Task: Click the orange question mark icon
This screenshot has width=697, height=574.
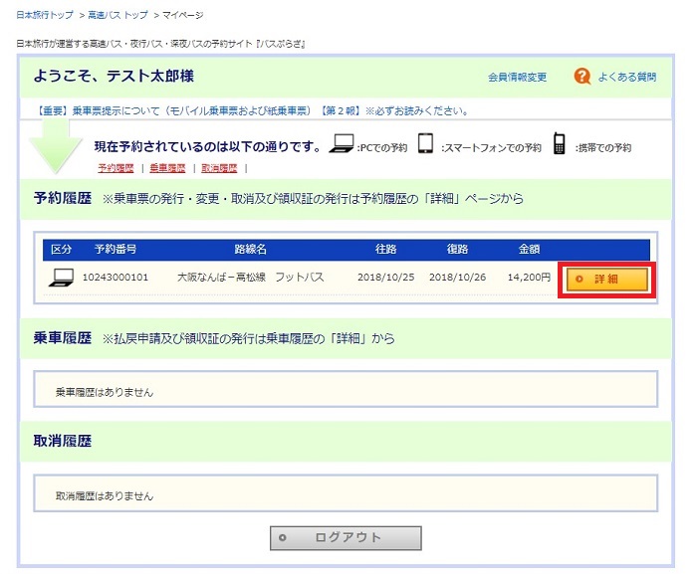Action: point(582,77)
